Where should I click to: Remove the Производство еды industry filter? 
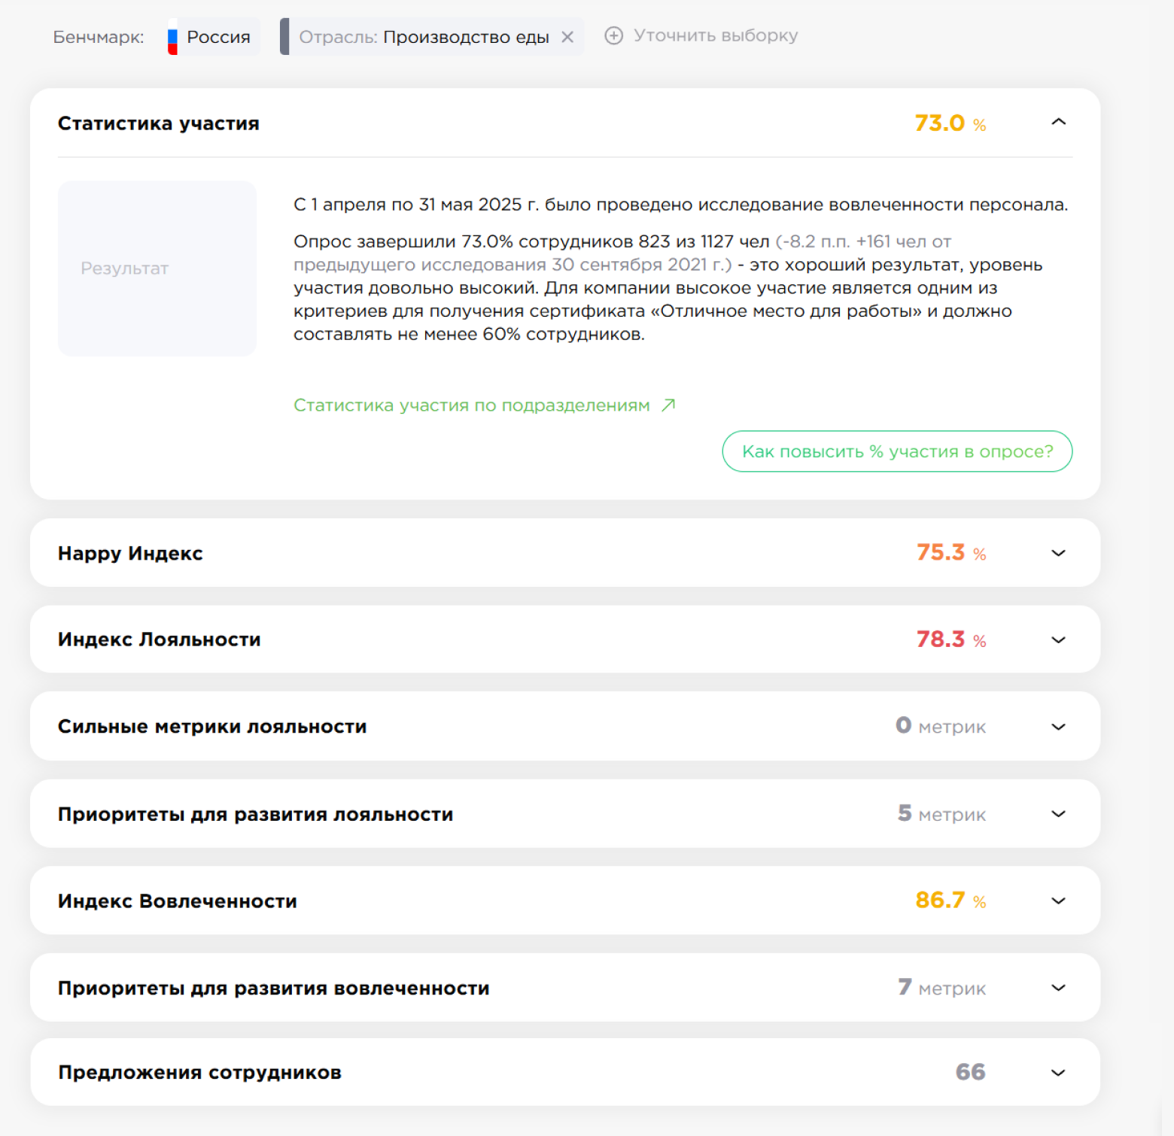click(567, 37)
